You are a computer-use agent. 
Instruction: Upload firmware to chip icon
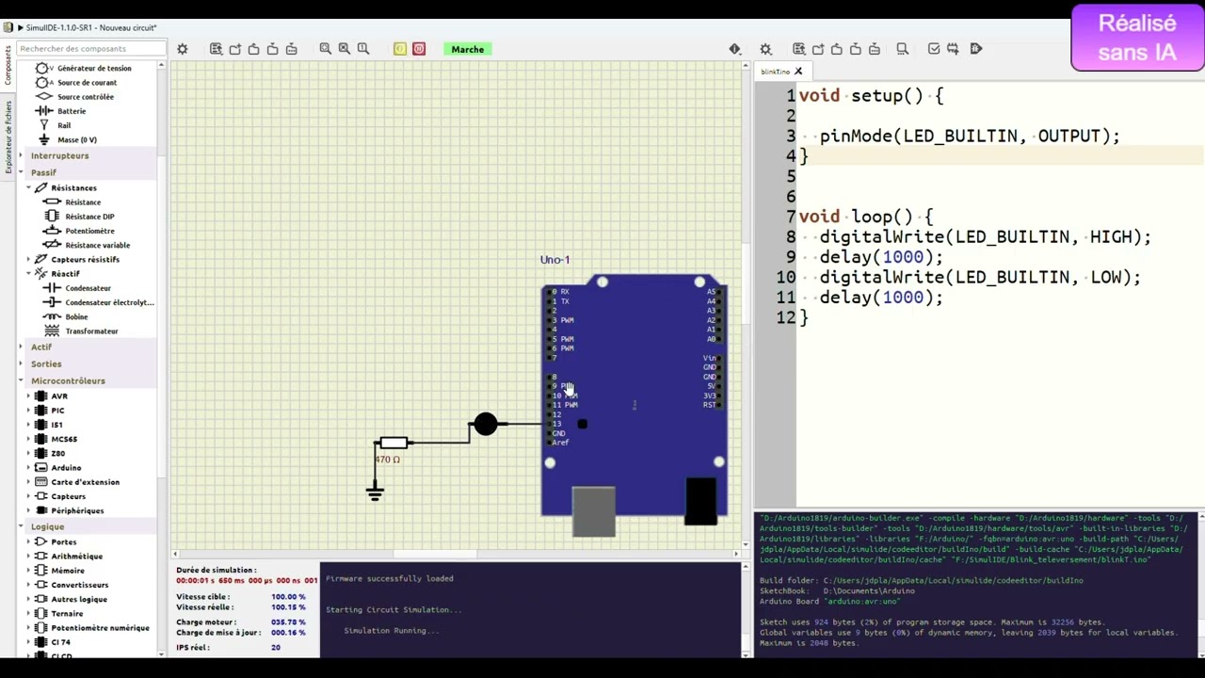pyautogui.click(x=953, y=49)
